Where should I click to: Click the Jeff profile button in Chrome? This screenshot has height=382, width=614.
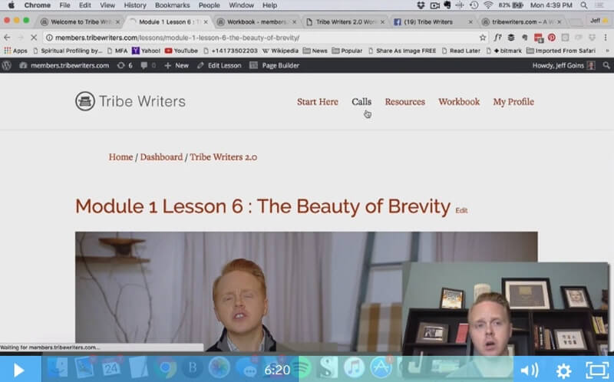coord(599,21)
